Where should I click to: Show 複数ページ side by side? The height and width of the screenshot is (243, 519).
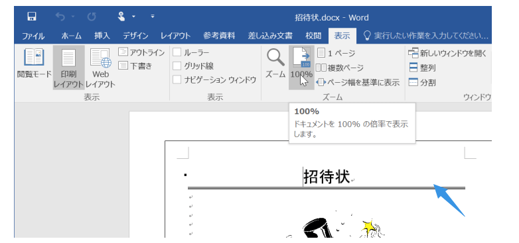340,68
